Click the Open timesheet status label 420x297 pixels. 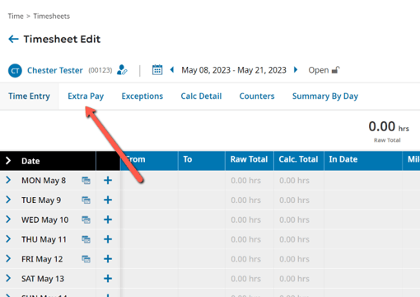(319, 70)
